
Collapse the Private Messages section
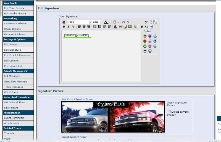(26, 71)
